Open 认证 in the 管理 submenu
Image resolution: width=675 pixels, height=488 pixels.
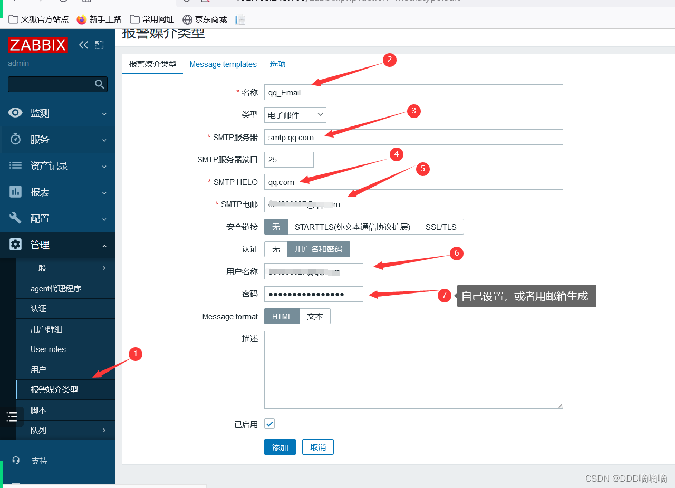[x=65, y=308]
